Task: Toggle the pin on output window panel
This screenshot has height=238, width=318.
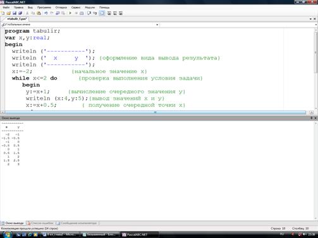Action: click(x=311, y=118)
